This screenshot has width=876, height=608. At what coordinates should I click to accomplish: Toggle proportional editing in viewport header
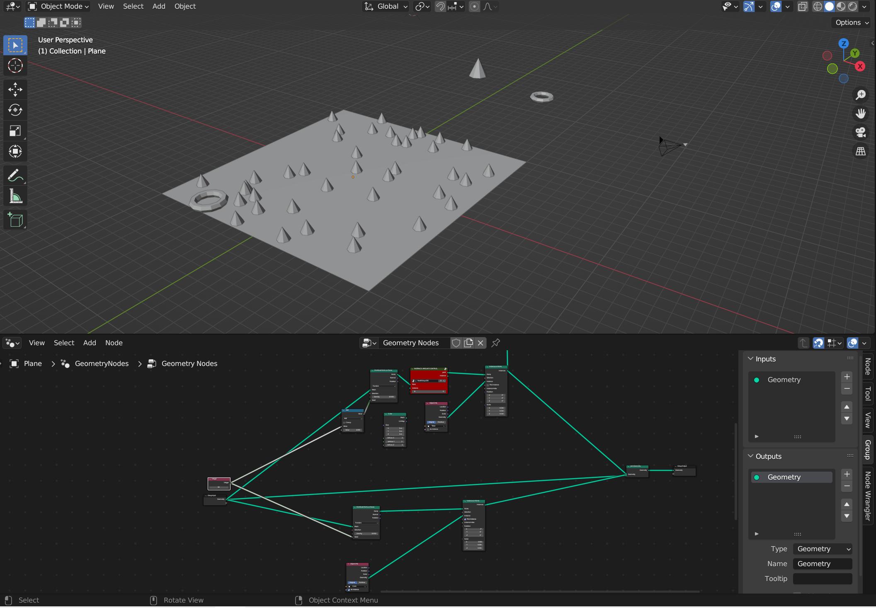tap(474, 6)
